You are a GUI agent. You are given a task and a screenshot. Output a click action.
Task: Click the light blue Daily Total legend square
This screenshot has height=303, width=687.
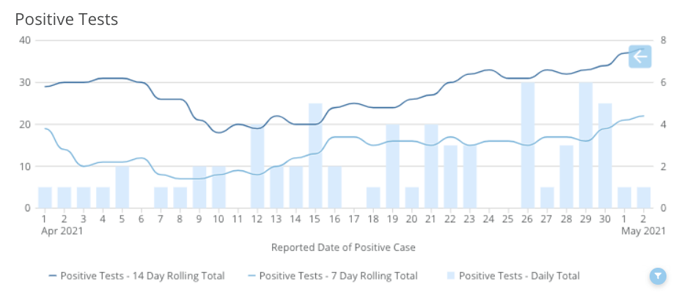(x=451, y=276)
